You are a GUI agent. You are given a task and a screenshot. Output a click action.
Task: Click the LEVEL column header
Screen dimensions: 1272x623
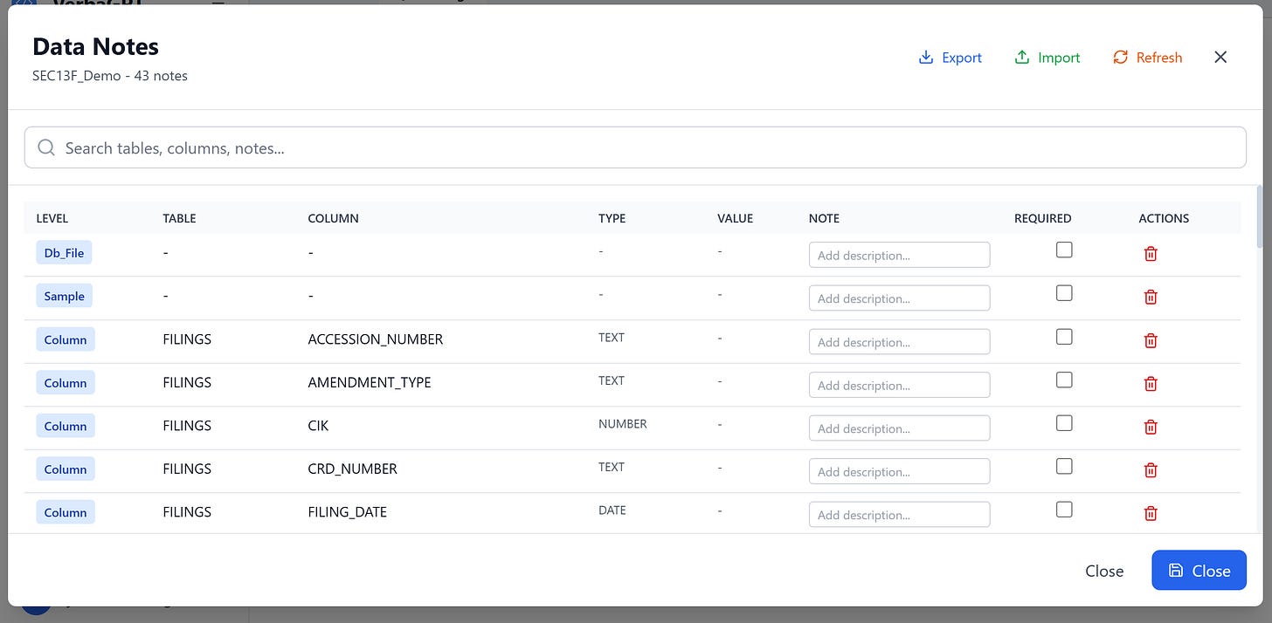[x=52, y=218]
